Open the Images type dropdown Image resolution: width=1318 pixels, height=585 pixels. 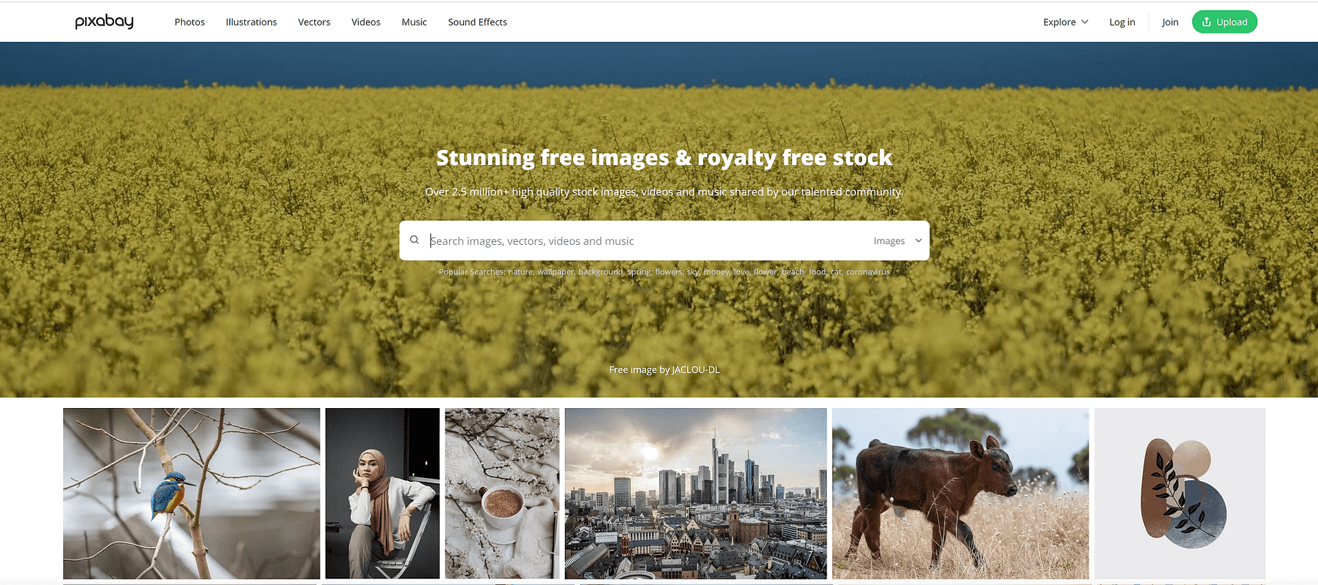tap(898, 241)
